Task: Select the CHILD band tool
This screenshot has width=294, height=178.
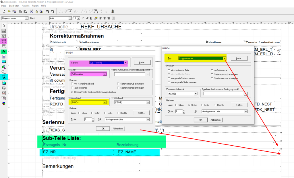Action: point(4,36)
